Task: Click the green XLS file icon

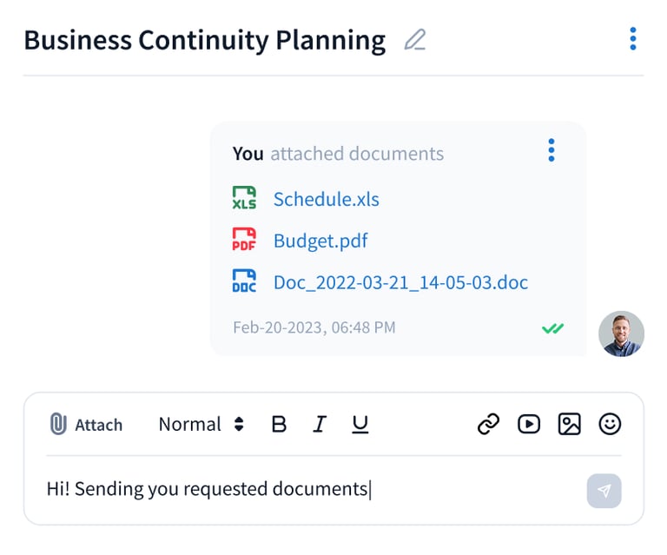Action: tap(245, 198)
